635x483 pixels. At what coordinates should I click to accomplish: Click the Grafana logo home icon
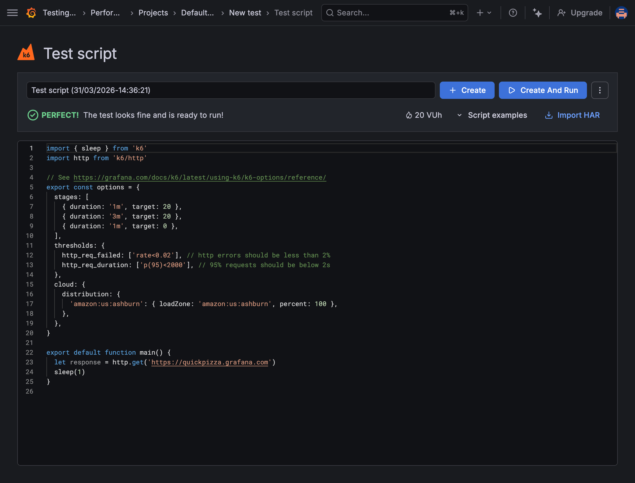click(x=31, y=13)
